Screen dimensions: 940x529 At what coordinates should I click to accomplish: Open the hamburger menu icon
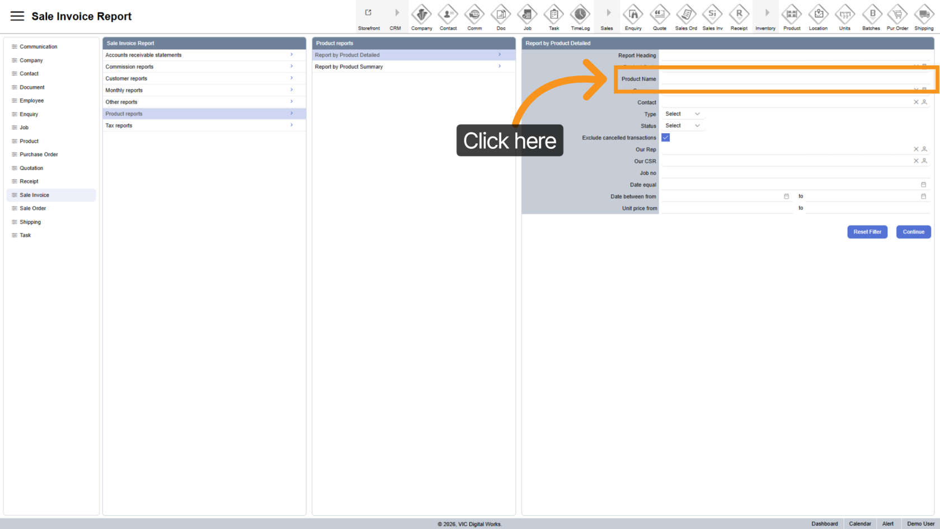(17, 16)
